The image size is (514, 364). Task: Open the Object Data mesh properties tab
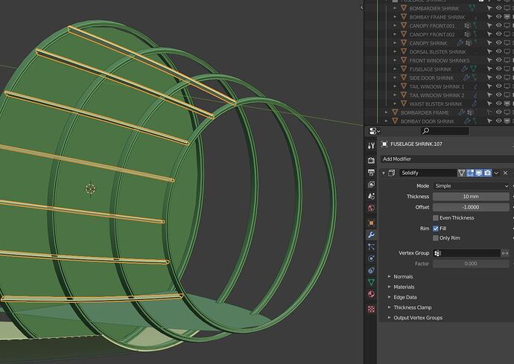(x=371, y=282)
